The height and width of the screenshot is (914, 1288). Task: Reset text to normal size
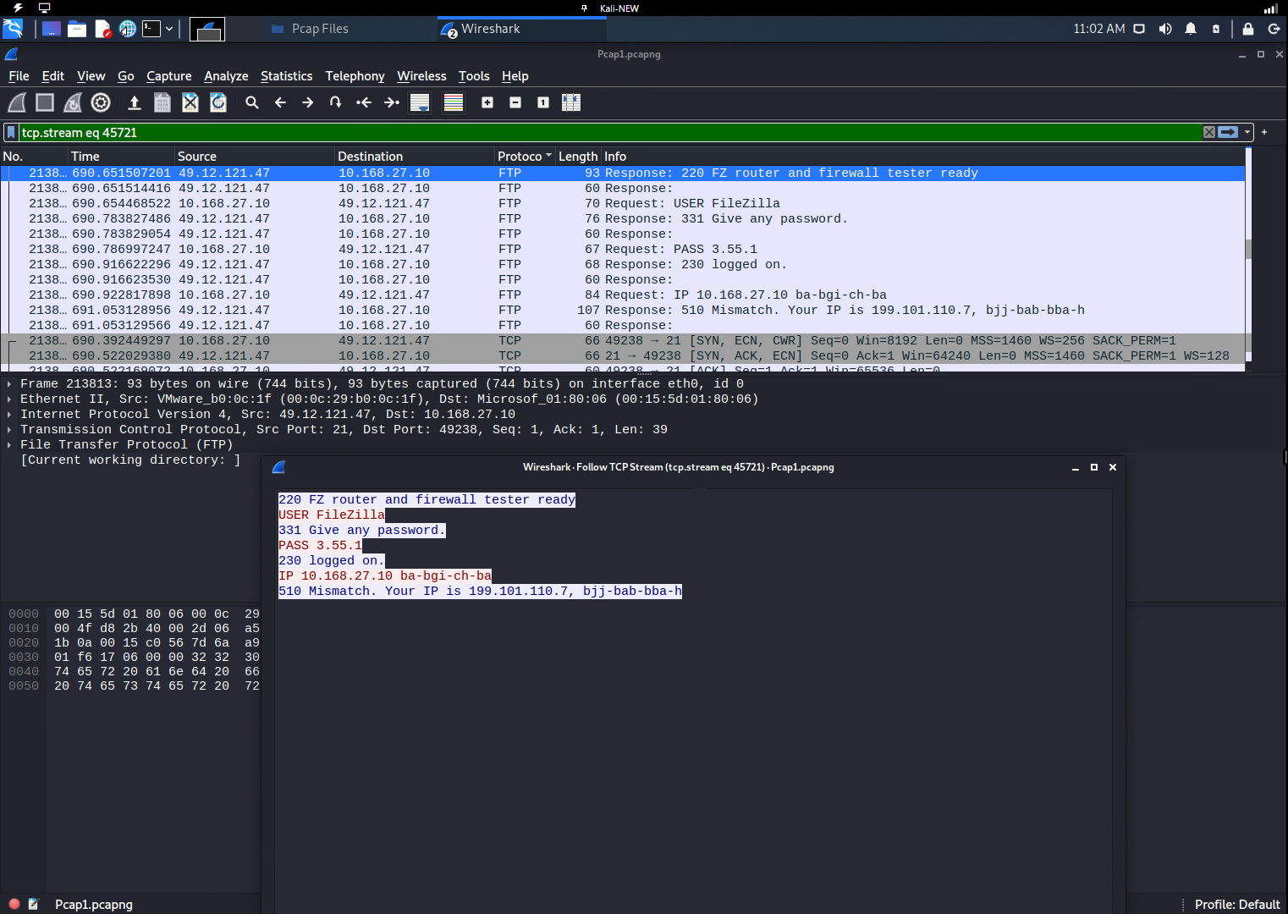(x=543, y=102)
